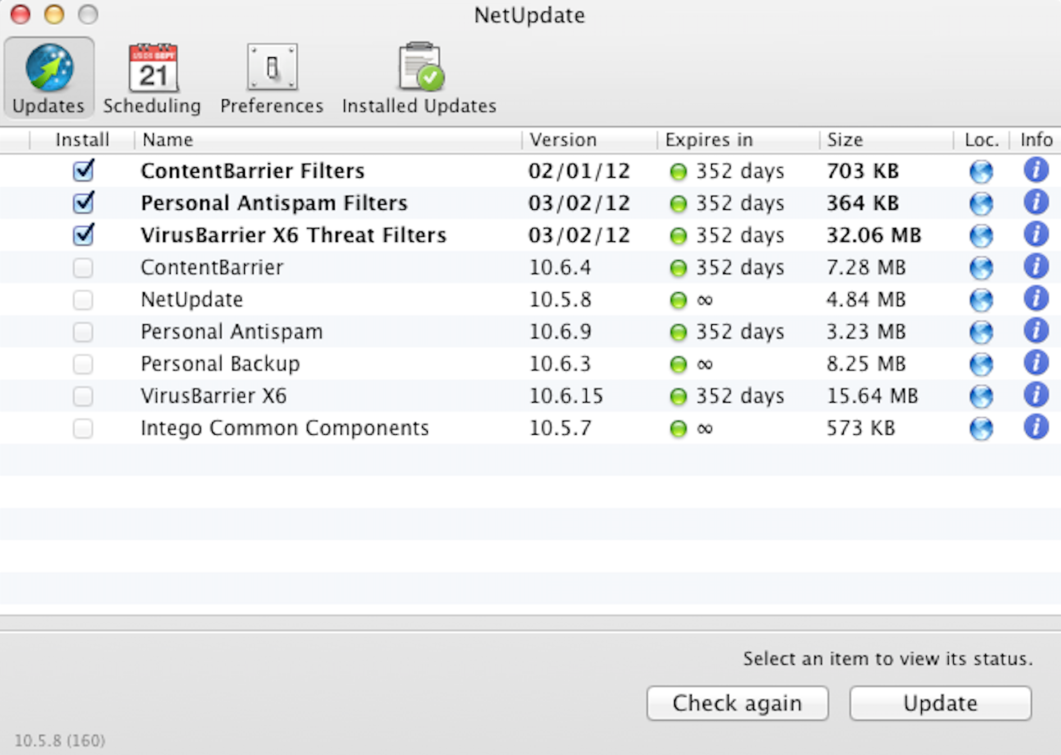The width and height of the screenshot is (1061, 755).
Task: Click the green status dot for NetUpdate
Action: click(x=679, y=301)
